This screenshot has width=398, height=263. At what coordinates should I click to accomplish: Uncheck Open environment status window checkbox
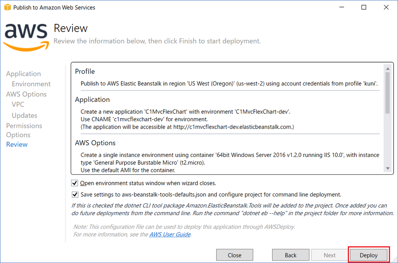point(74,183)
